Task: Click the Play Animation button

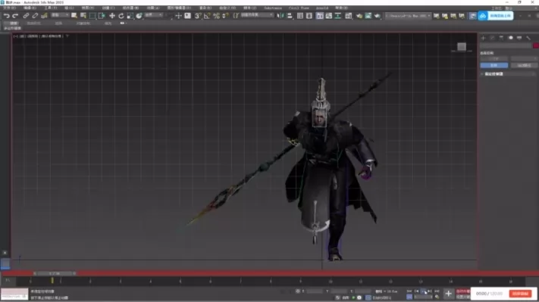Action: click(x=423, y=291)
